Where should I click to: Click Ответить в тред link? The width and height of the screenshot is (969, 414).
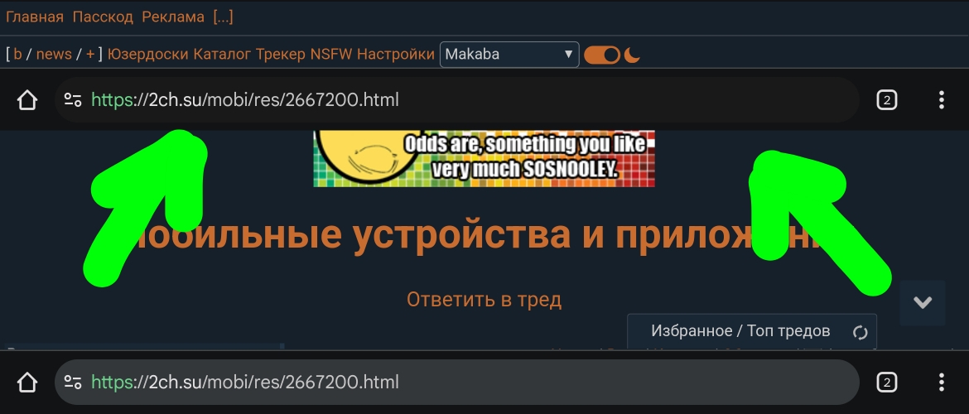tap(484, 300)
